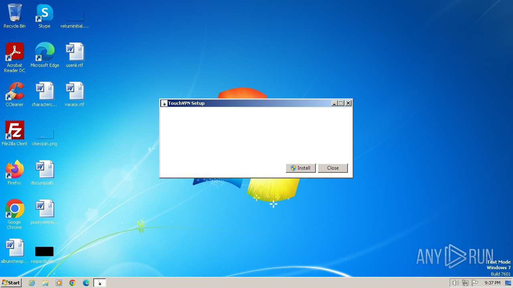The image size is (513, 288).
Task: Select the FileZilla Client shortcut
Action: (14, 134)
